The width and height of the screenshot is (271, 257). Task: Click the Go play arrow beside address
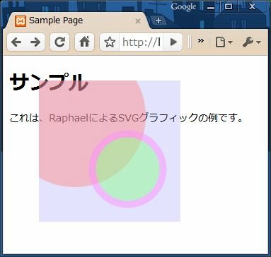click(x=173, y=42)
